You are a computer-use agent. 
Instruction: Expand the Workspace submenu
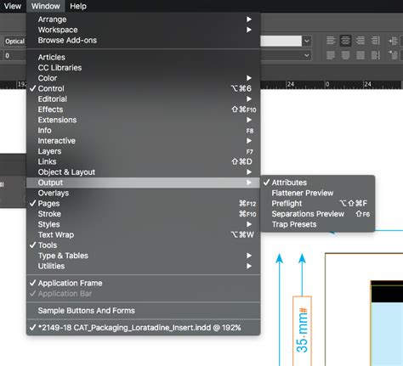point(144,30)
